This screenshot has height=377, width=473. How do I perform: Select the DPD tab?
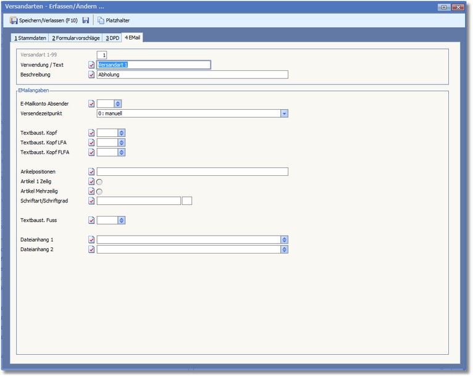click(112, 38)
